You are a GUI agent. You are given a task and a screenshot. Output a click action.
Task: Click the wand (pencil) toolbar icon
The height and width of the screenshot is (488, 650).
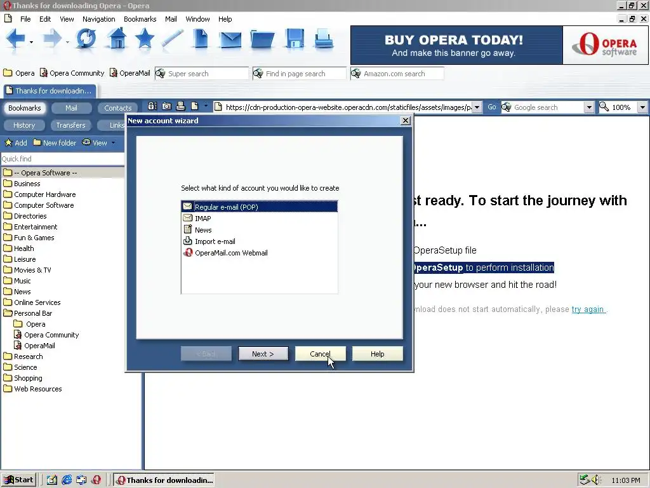click(173, 39)
